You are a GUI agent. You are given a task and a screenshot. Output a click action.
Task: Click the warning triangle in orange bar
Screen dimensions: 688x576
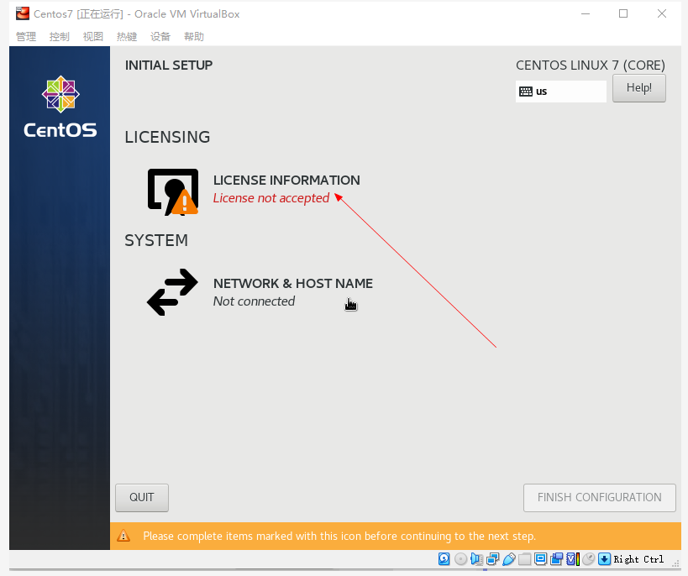pos(123,536)
